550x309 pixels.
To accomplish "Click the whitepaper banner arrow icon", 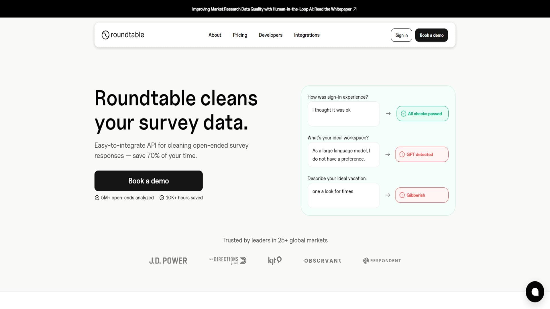I will [x=355, y=9].
